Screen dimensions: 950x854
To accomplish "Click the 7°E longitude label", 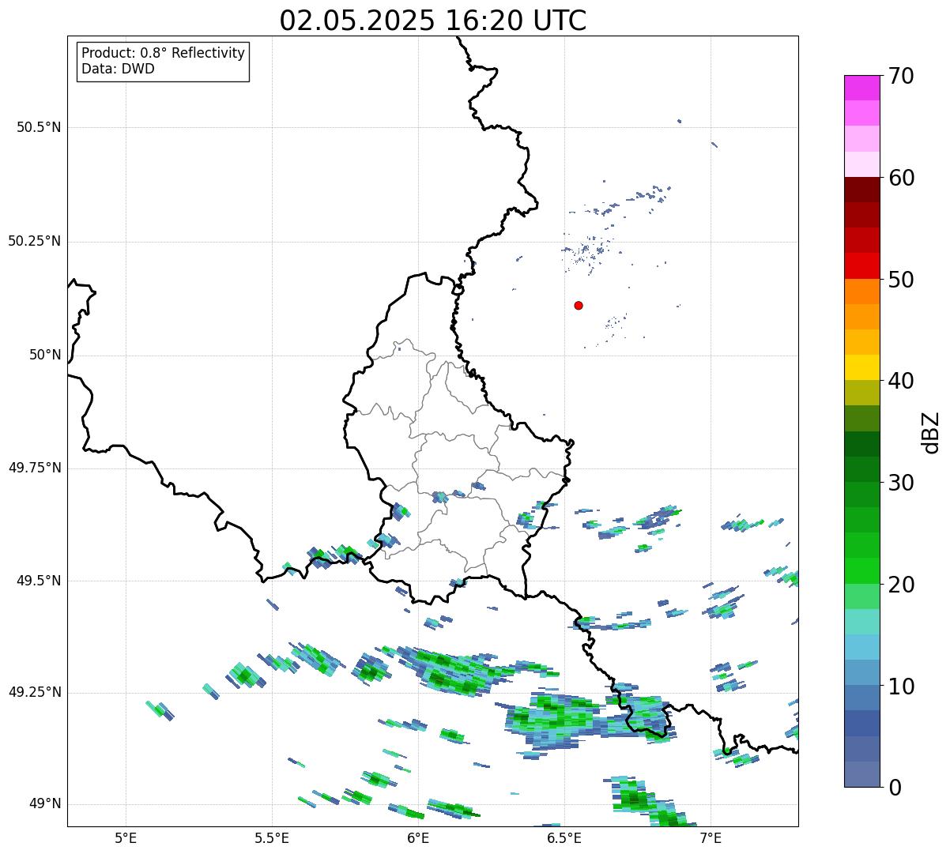I will tap(711, 837).
